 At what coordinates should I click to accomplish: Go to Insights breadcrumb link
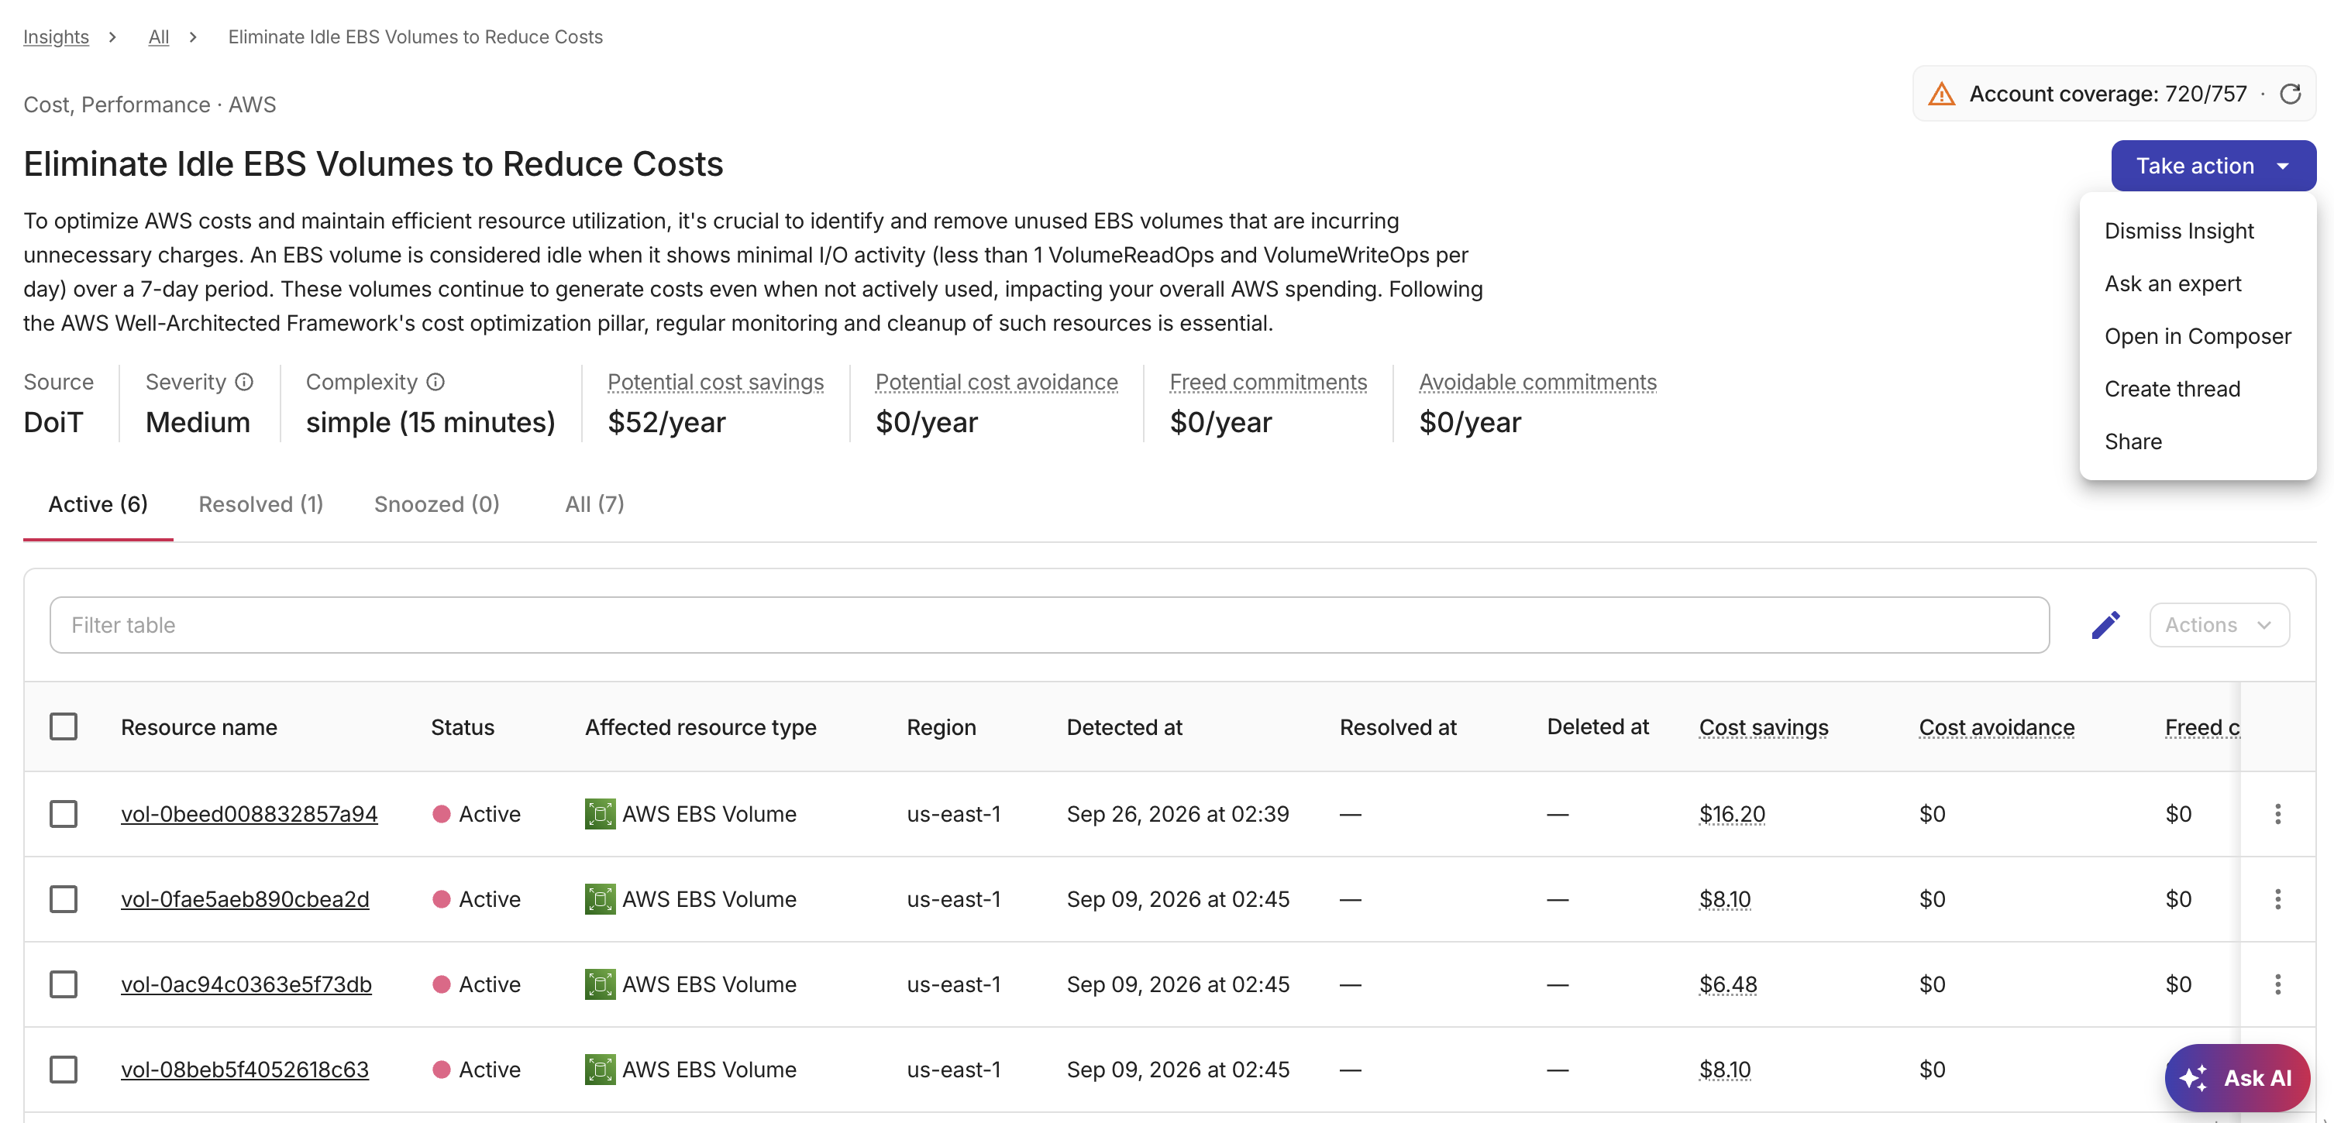pos(56,37)
